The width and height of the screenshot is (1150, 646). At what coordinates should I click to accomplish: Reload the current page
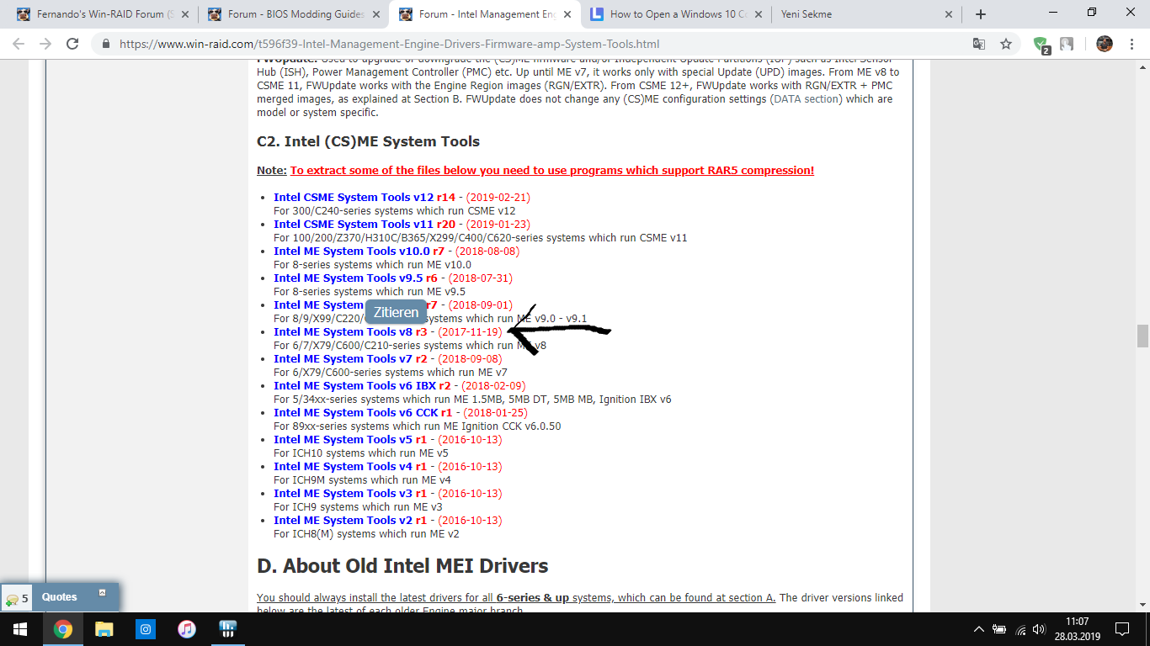(72, 44)
